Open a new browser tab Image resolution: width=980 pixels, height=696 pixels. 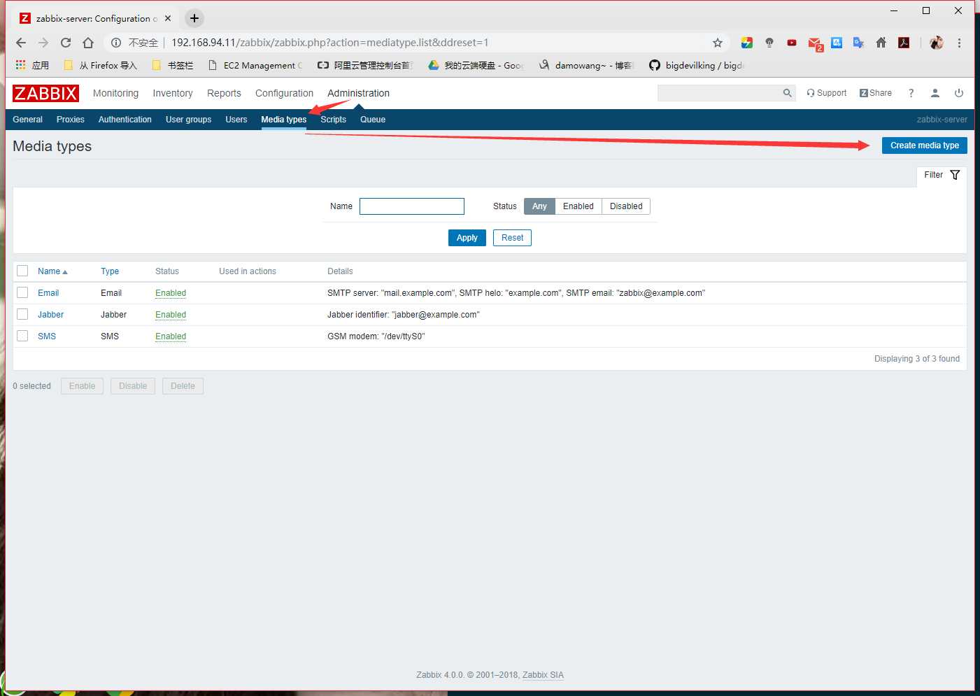coord(194,18)
